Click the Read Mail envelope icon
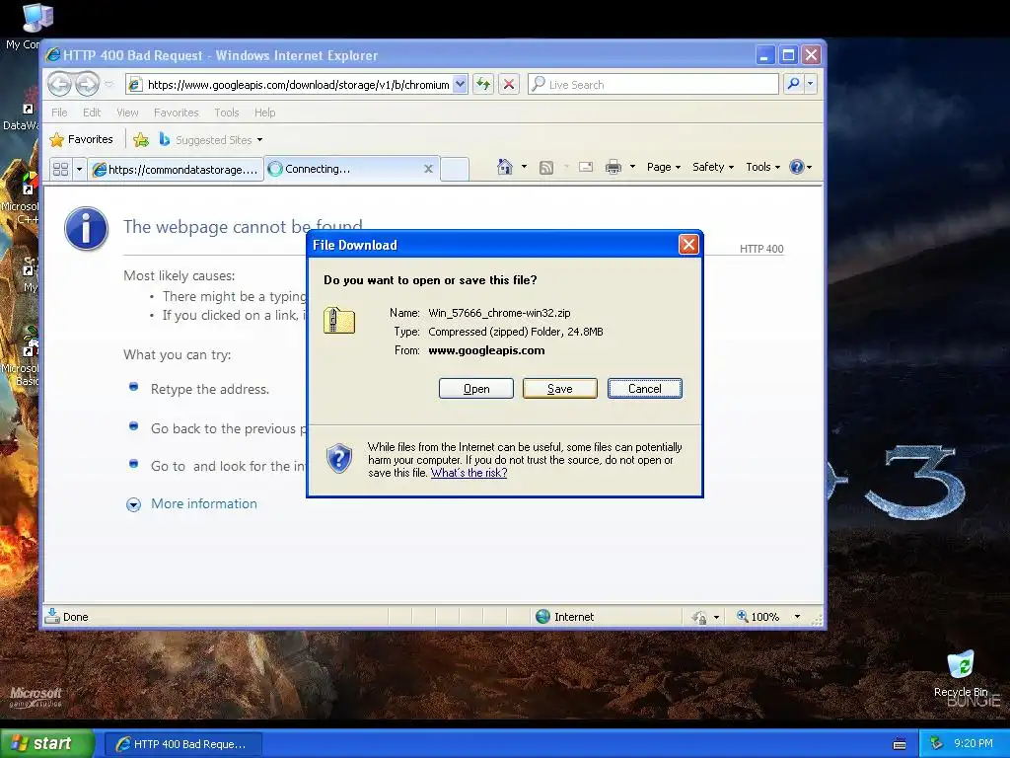This screenshot has height=758, width=1010. [586, 167]
